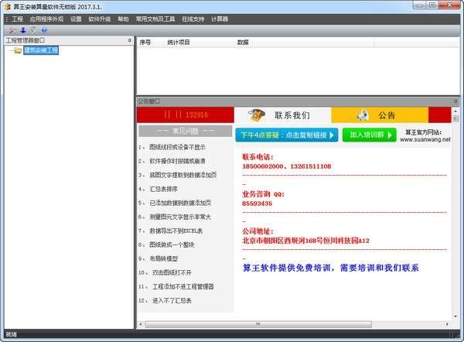Click the first toolbar icon left of blue arrow
The width and height of the screenshot is (464, 342).
point(12,30)
